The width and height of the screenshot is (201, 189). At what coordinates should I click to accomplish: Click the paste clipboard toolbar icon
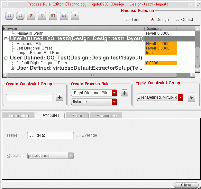[53, 16]
